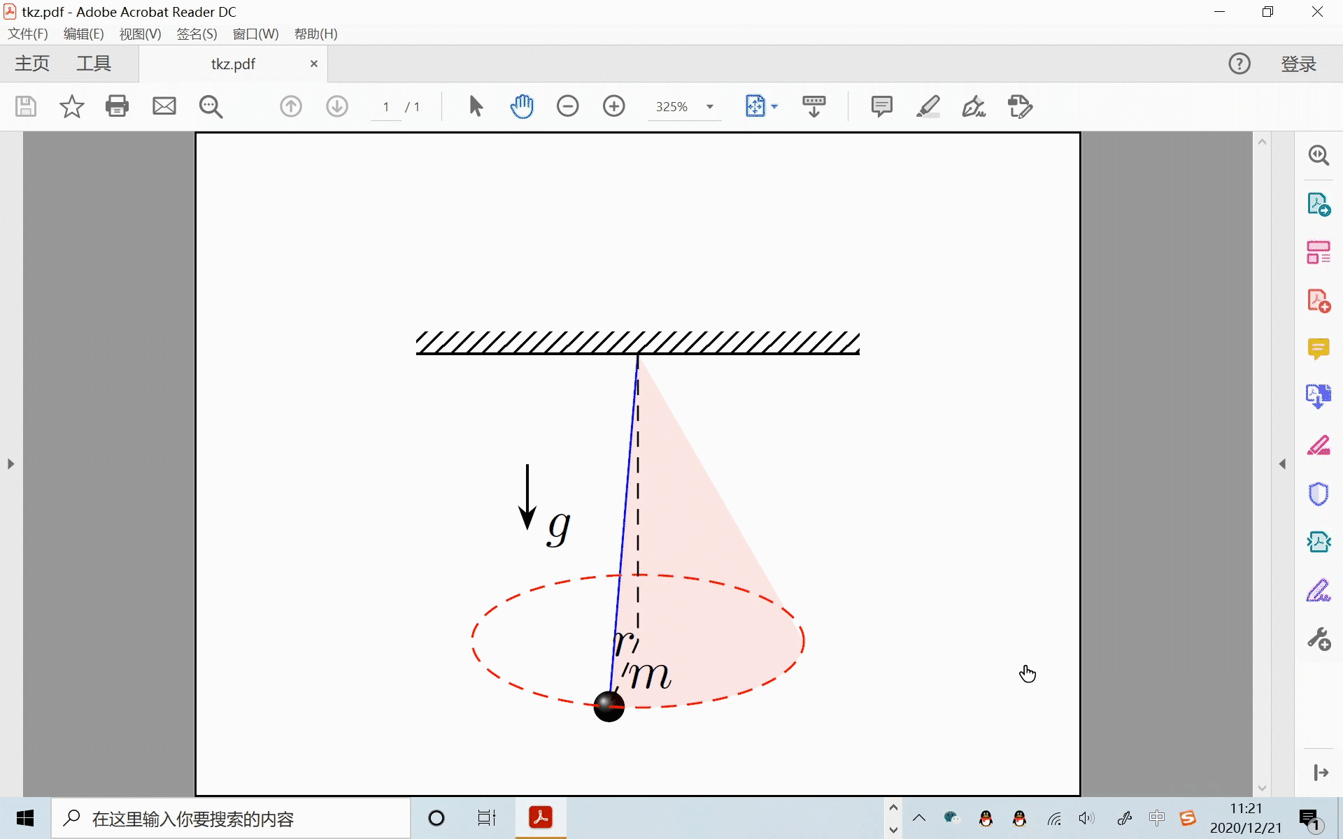Bookmark file with star icon
This screenshot has height=839, width=1343.
71,106
